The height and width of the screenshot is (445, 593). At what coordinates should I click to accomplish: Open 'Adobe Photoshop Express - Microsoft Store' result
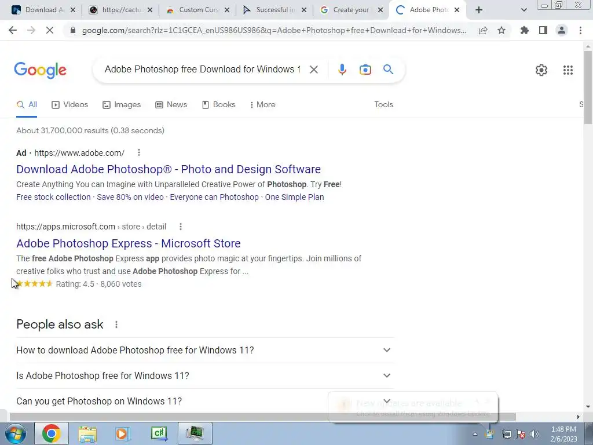click(x=128, y=243)
